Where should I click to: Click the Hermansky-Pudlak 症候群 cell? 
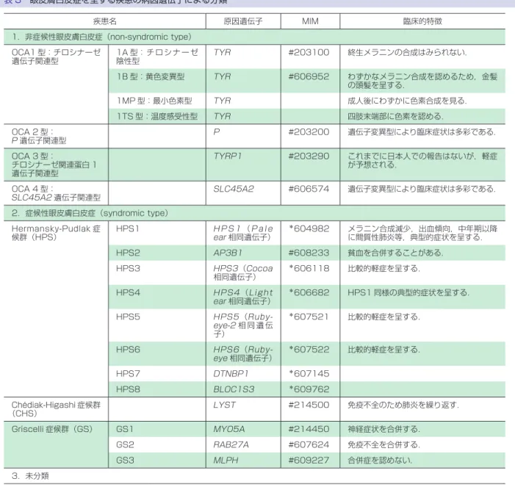(56, 309)
